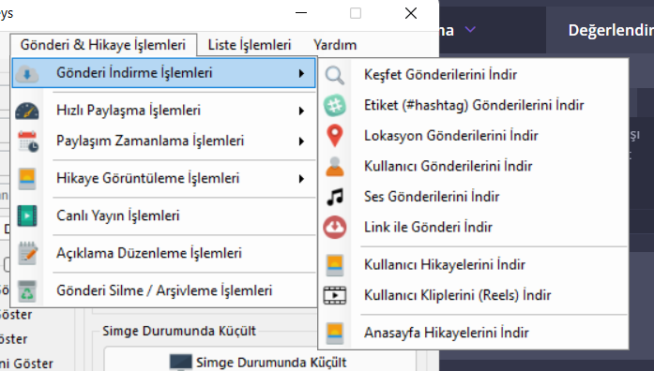Close the application window

[411, 13]
